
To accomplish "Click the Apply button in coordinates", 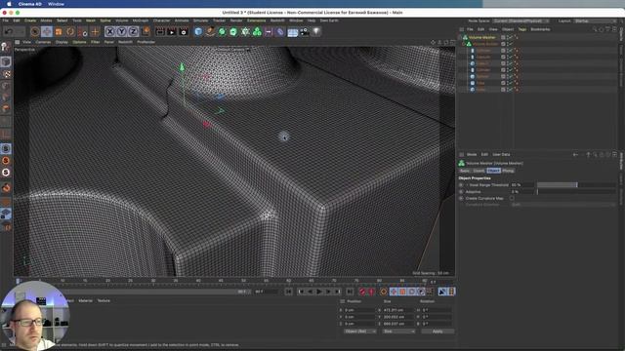I will [x=437, y=331].
